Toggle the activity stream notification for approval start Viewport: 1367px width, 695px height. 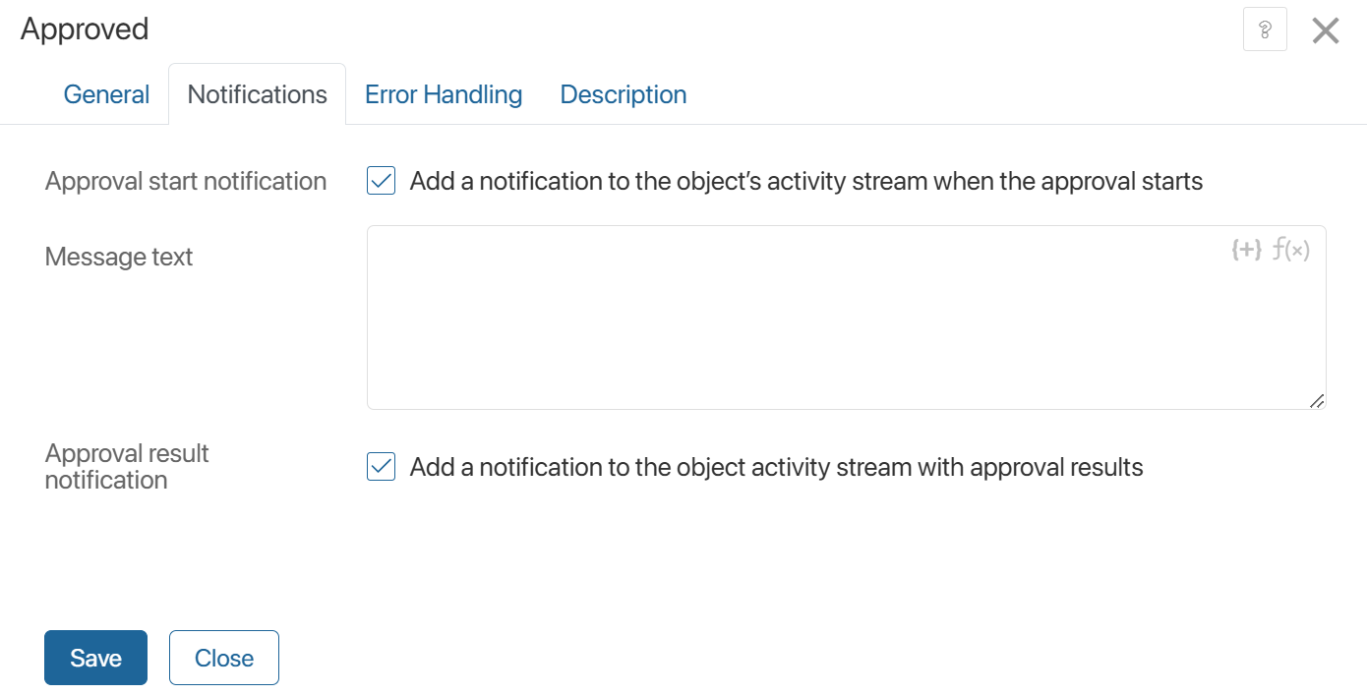tap(380, 181)
